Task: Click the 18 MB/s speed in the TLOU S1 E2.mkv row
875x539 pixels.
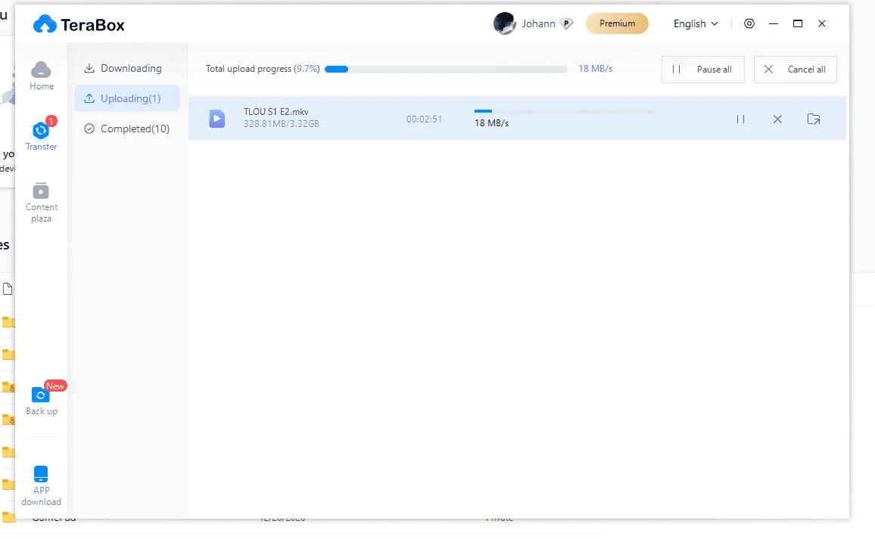Action: point(492,123)
